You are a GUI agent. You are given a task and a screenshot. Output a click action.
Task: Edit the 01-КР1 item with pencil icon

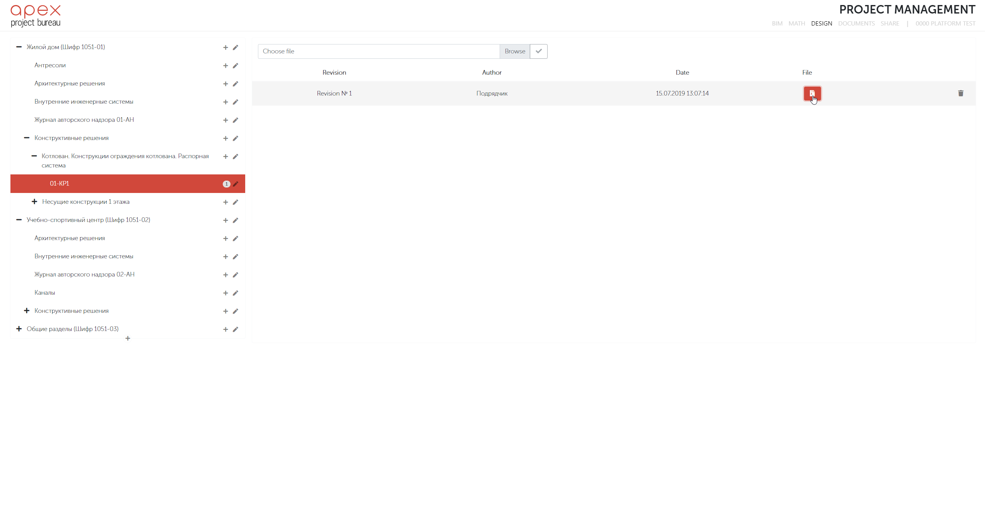[x=236, y=184]
